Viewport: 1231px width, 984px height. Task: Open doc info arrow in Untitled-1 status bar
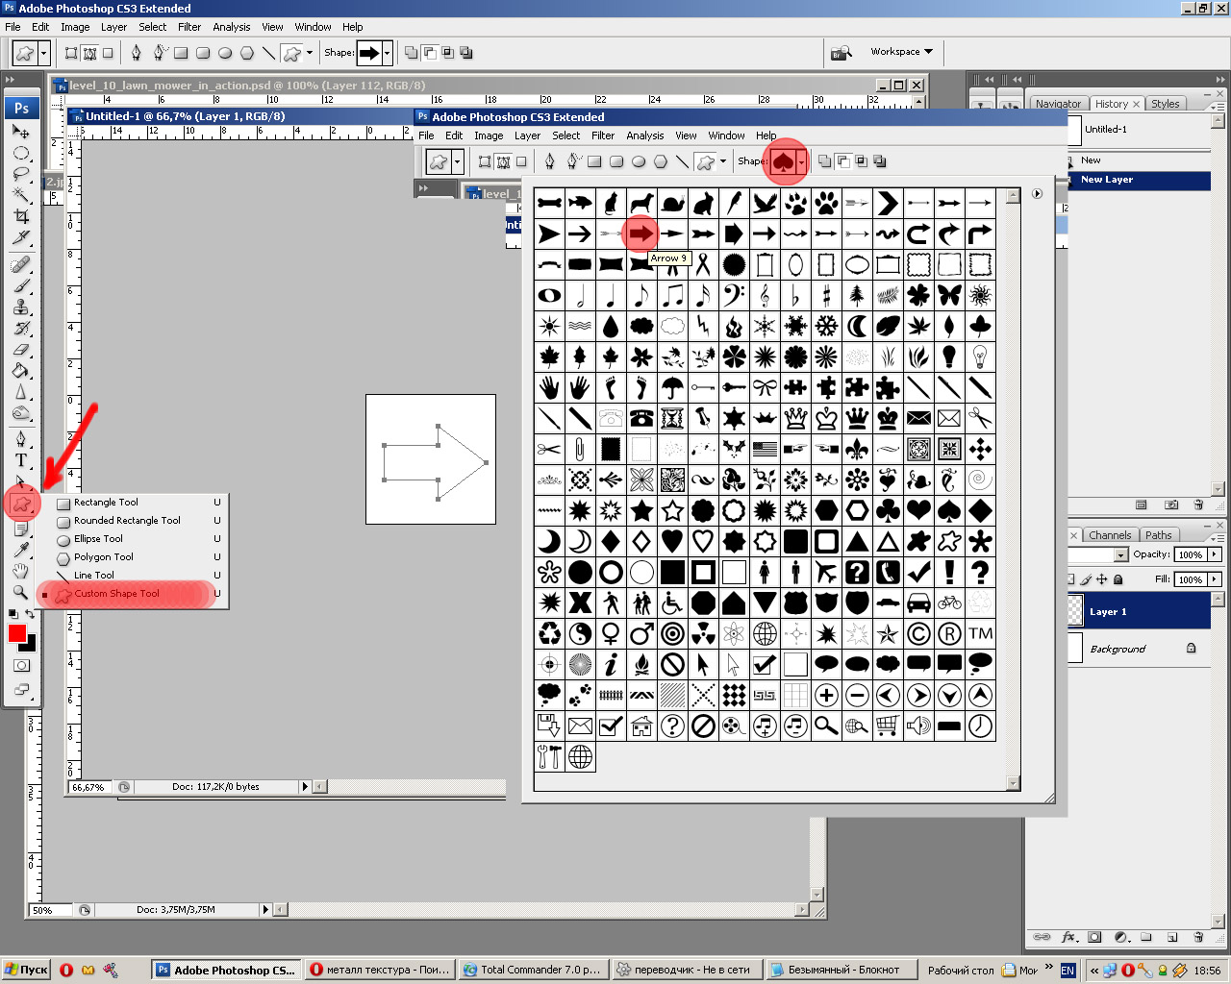click(306, 786)
